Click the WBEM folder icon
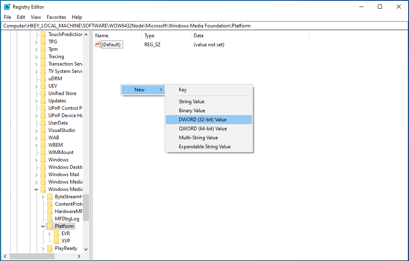The height and width of the screenshot is (261, 409). click(x=43, y=145)
